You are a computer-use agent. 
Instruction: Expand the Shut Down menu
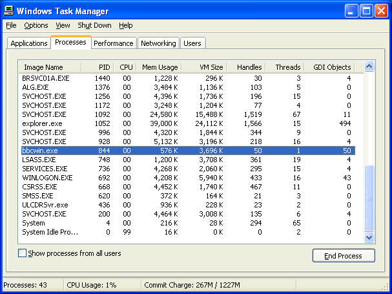94,25
